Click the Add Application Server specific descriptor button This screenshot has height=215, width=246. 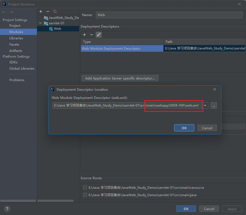click(x=120, y=78)
